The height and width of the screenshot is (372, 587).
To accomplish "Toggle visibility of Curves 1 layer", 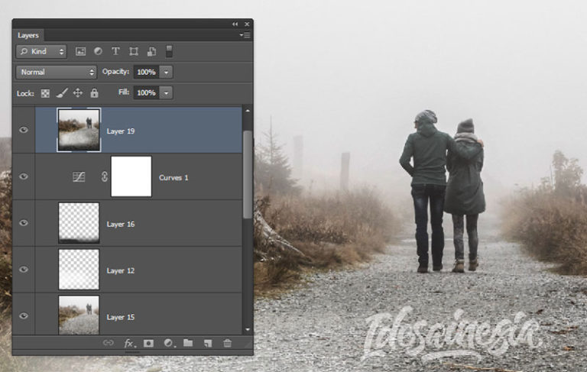I will (24, 176).
